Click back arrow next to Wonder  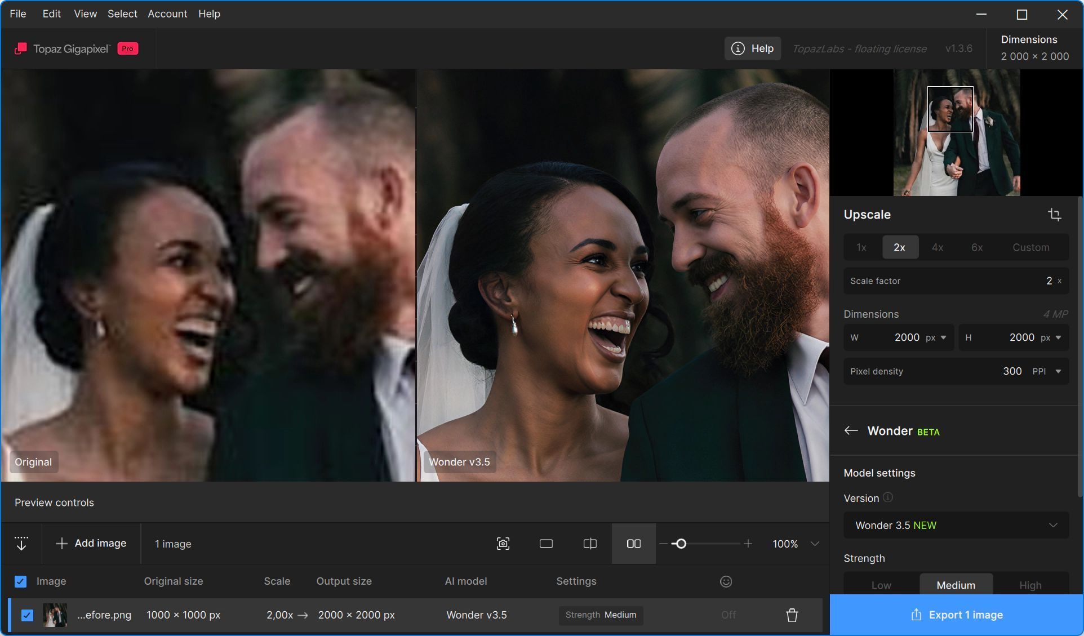point(851,431)
